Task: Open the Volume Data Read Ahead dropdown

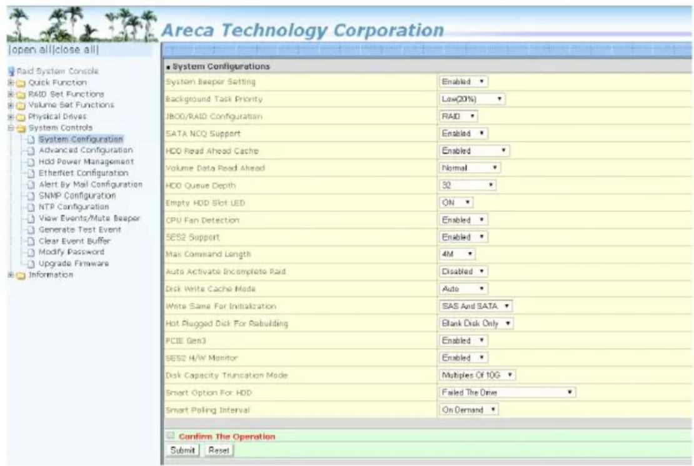Action: click(470, 168)
